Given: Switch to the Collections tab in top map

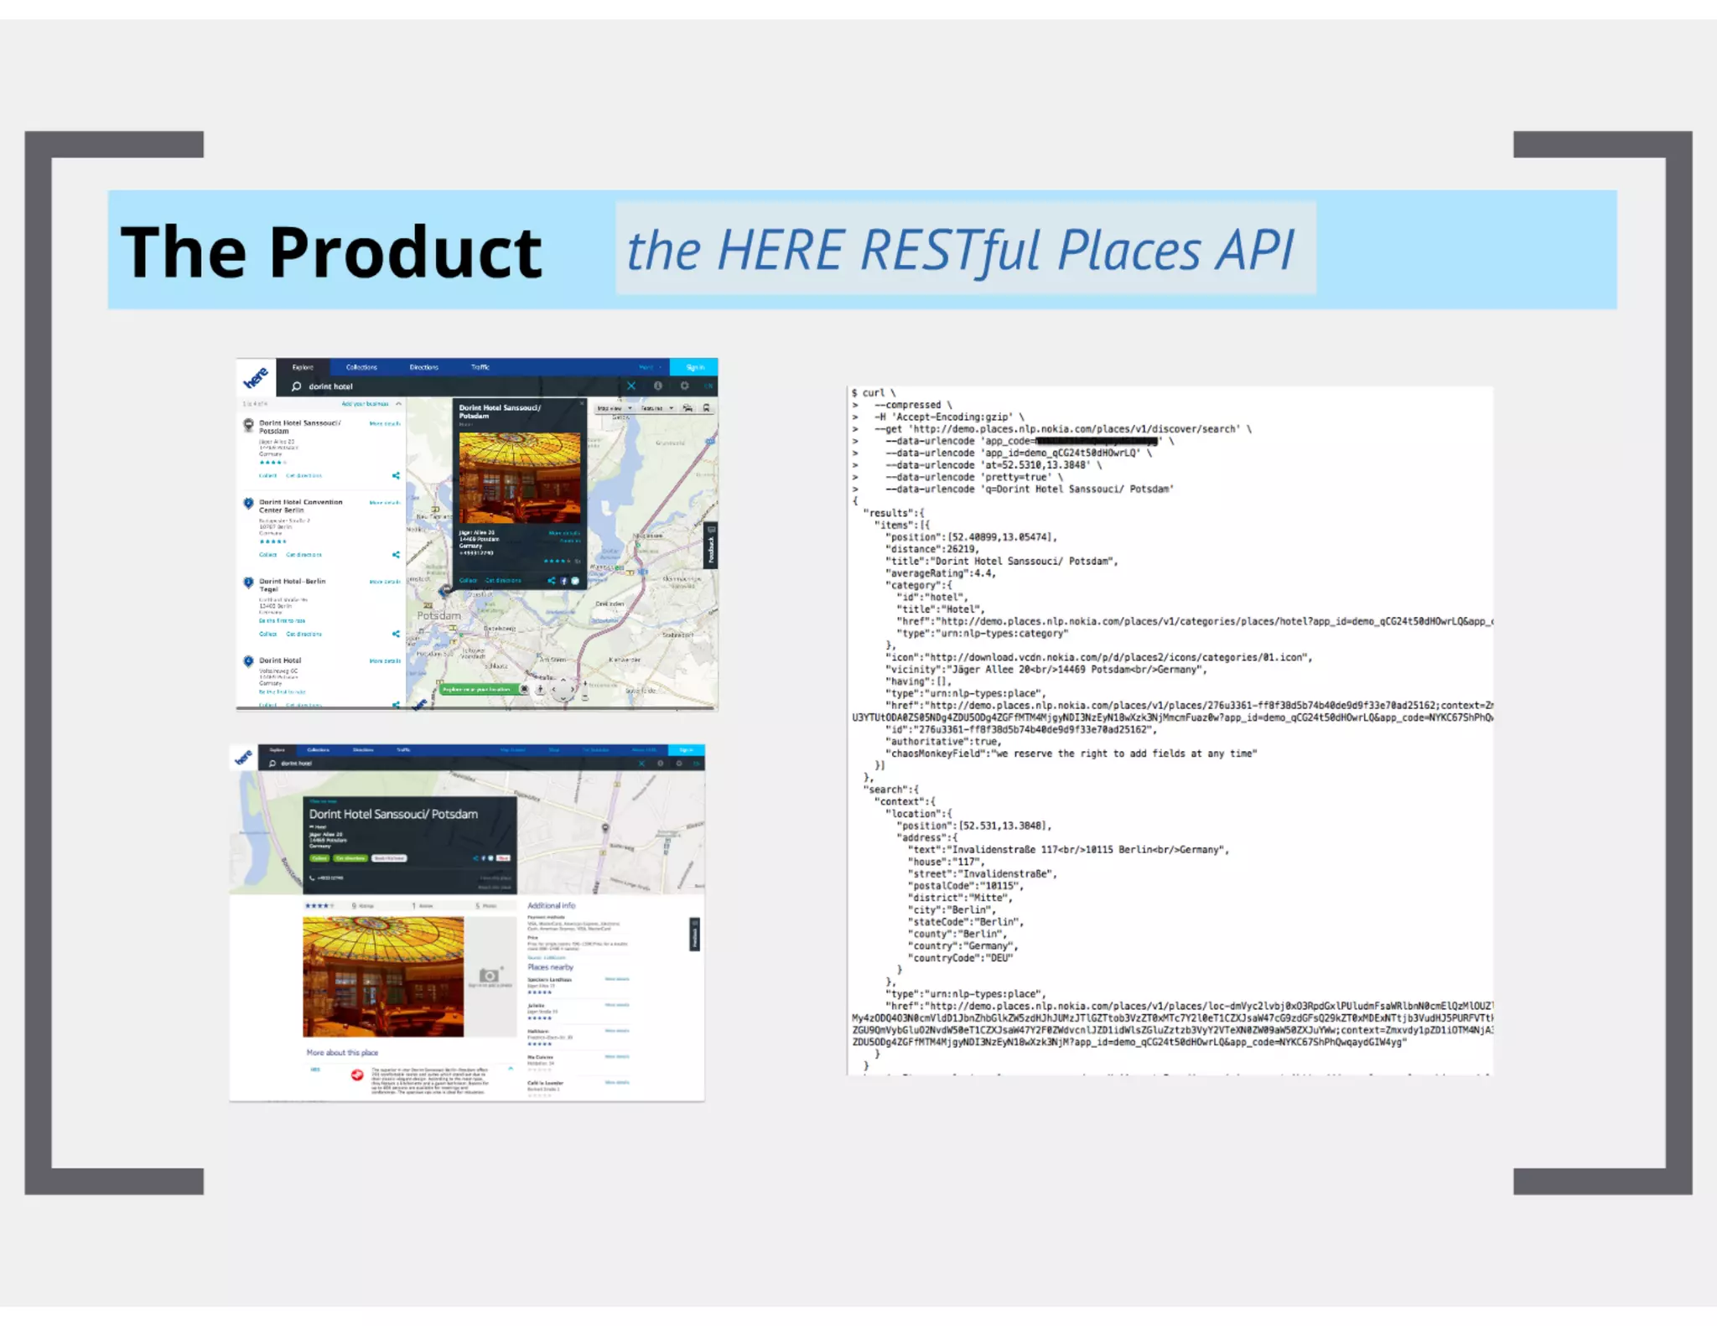Looking at the screenshot, I should (x=361, y=367).
